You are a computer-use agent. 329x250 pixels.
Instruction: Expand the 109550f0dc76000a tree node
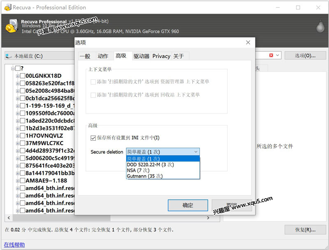(18, 113)
